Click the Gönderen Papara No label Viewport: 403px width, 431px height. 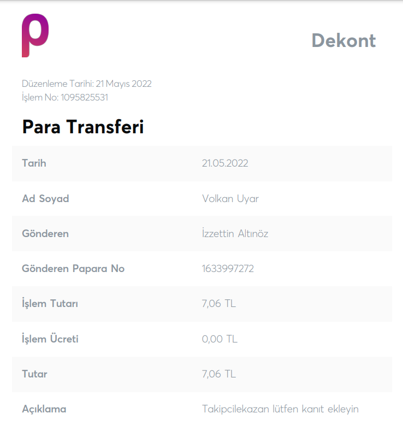pyautogui.click(x=73, y=269)
